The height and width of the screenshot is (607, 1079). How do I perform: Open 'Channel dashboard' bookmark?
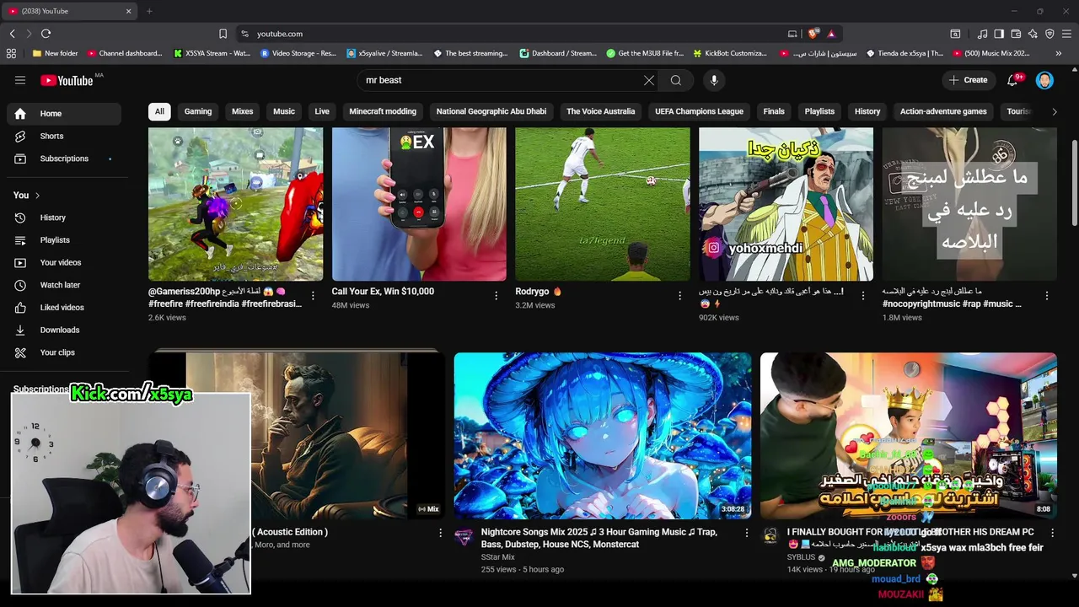point(124,53)
